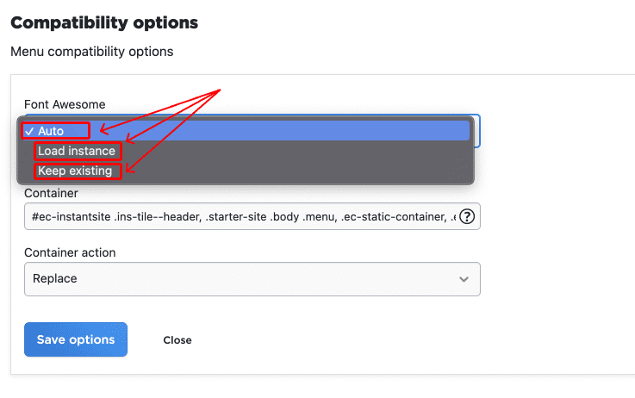The image size is (635, 398).
Task: Click the Font Awesome select box edge
Action: (x=477, y=131)
